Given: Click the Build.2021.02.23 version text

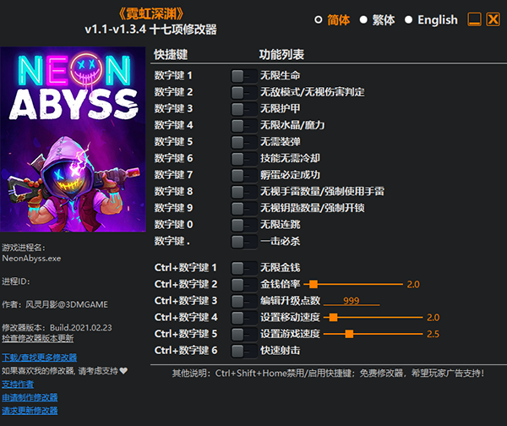Looking at the screenshot, I should 81,328.
